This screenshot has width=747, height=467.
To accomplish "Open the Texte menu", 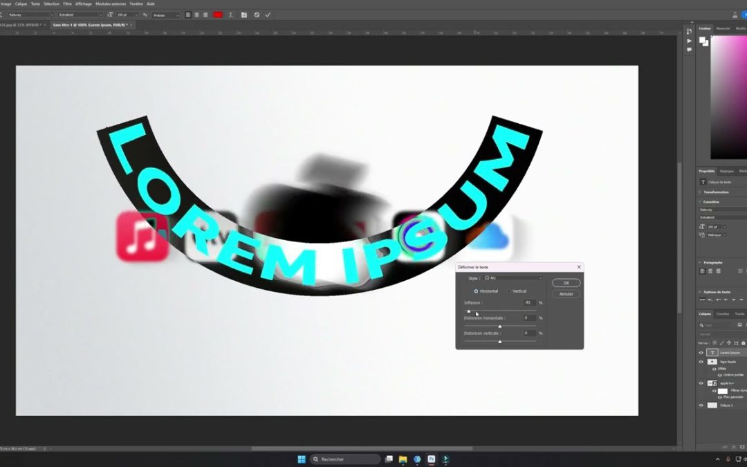I will 35,4.
